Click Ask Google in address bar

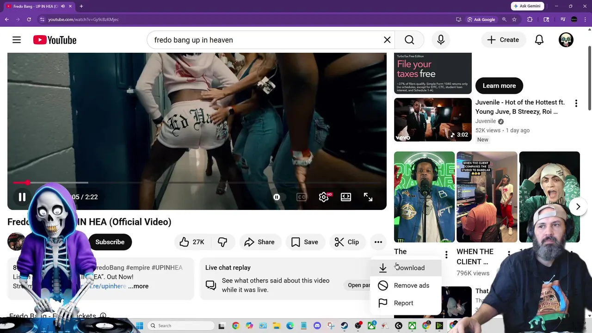481,19
